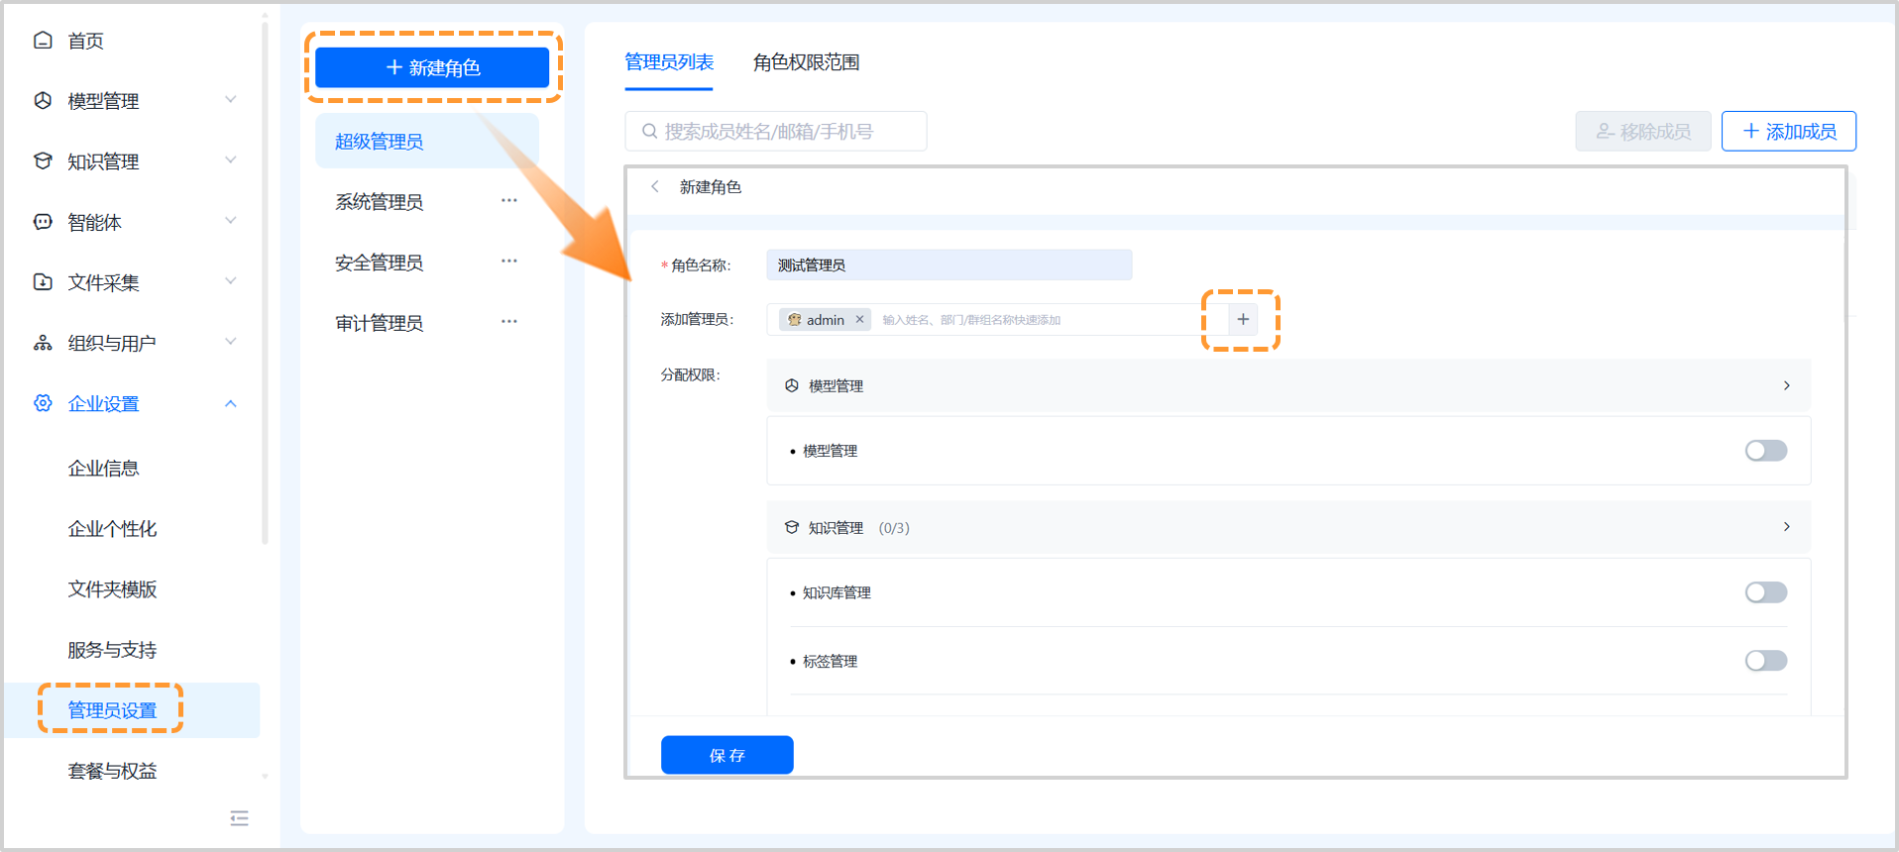Click the 企业设置 gear icon
Viewport: 1899px width, 852px height.
click(43, 403)
